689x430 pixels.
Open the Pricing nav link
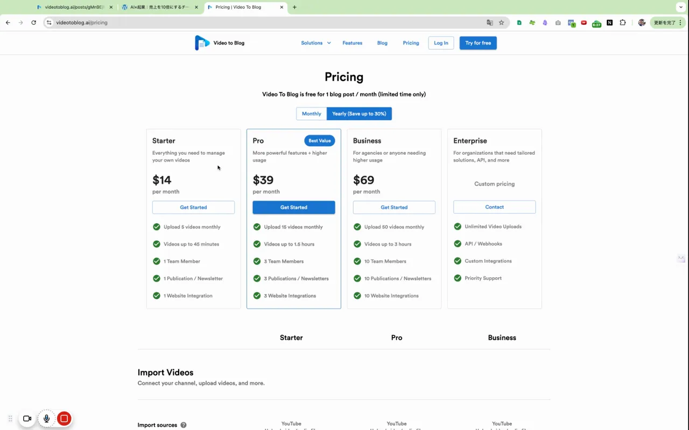click(x=411, y=43)
